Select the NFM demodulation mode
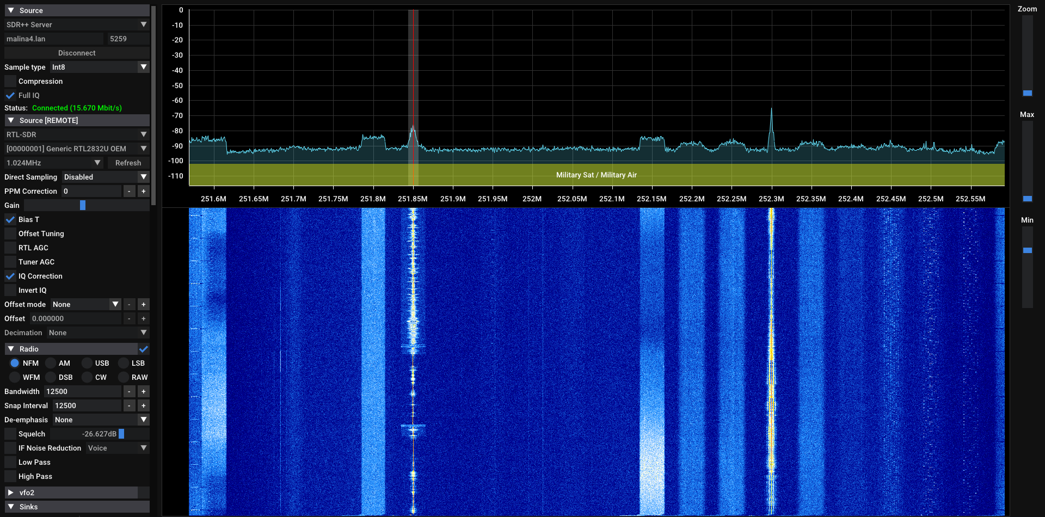 pyautogui.click(x=15, y=363)
